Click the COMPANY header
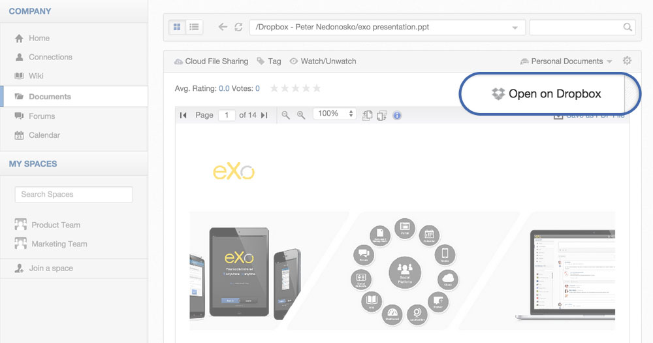Viewport: 653px width, 343px height. 30,11
